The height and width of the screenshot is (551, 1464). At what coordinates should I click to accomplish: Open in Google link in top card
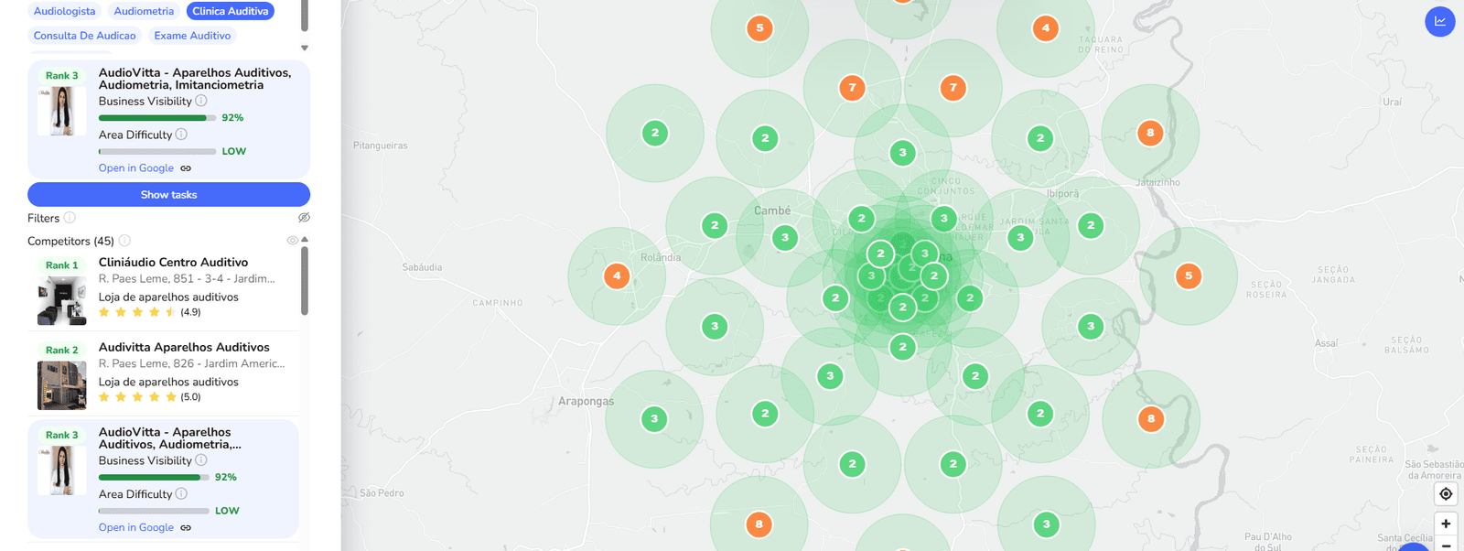tap(136, 168)
